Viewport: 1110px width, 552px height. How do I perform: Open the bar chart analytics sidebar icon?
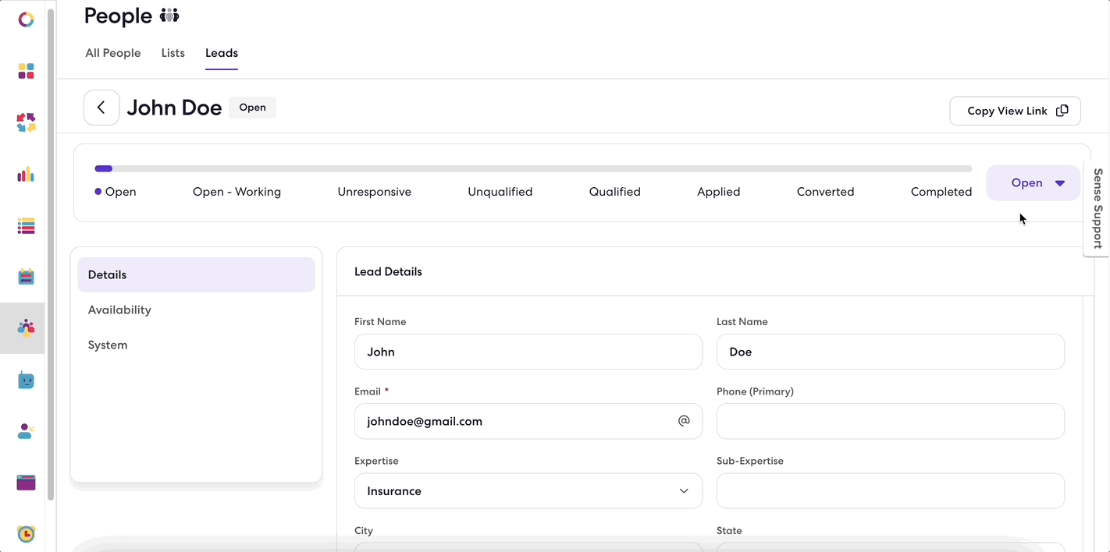[26, 175]
